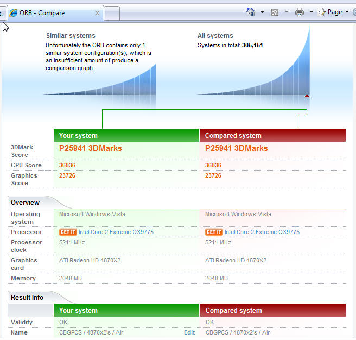Click the Processor clock row label
Image resolution: width=356 pixels, height=340 pixels.
[27, 246]
